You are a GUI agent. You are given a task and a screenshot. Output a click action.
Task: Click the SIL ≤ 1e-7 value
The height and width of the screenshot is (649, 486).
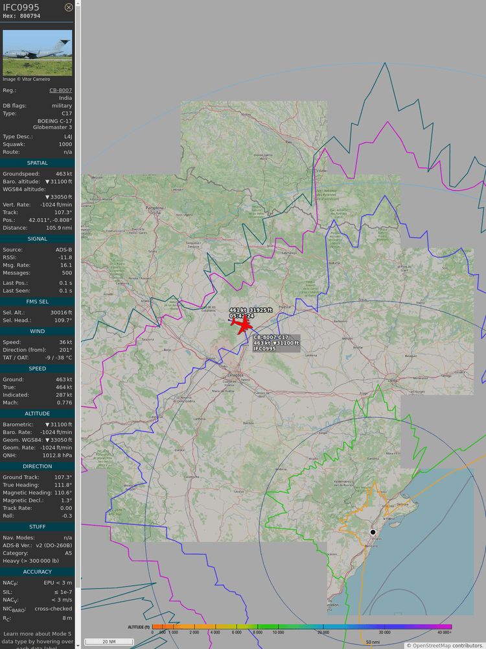point(64,592)
